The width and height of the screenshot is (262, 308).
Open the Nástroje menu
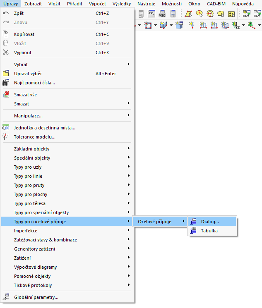tap(146, 4)
